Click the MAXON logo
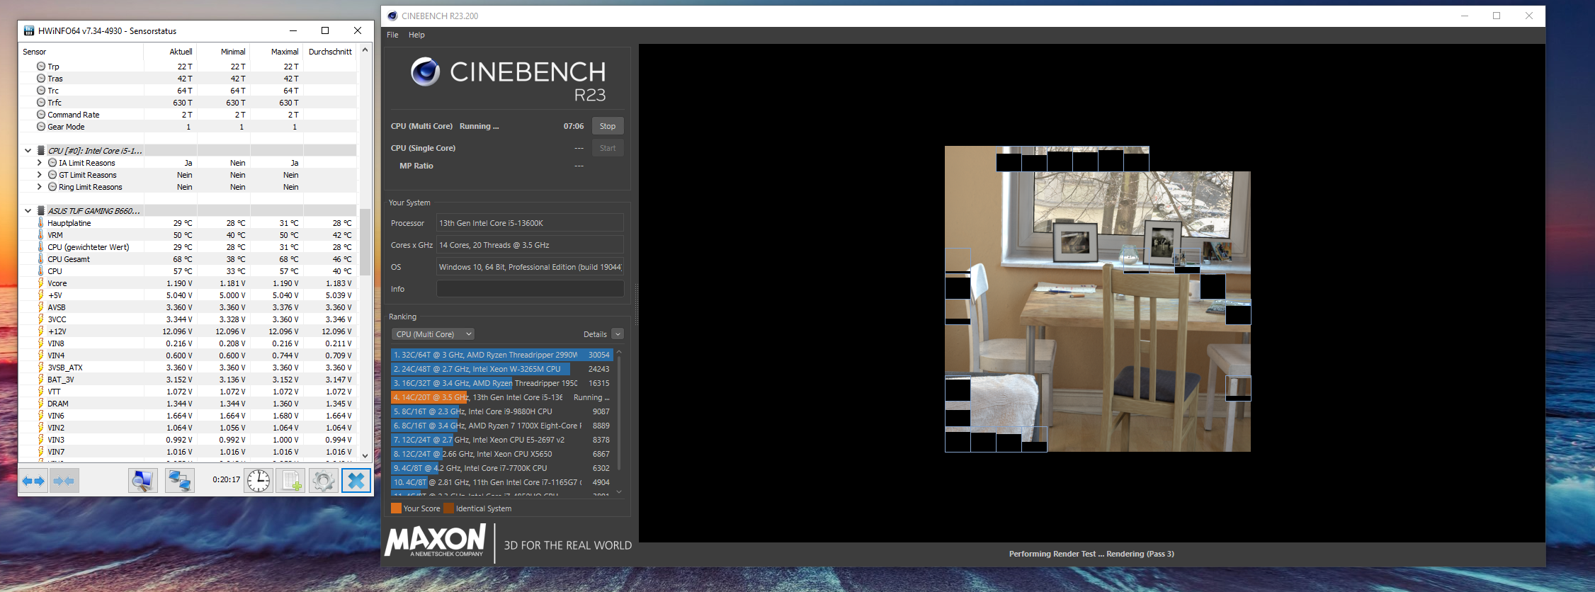The height and width of the screenshot is (592, 1595). (436, 542)
